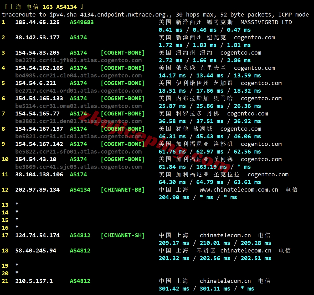Click hostname be5822.ccr21.sfo01.atlas.cogentco.com
314x295 pixels.
(79, 151)
